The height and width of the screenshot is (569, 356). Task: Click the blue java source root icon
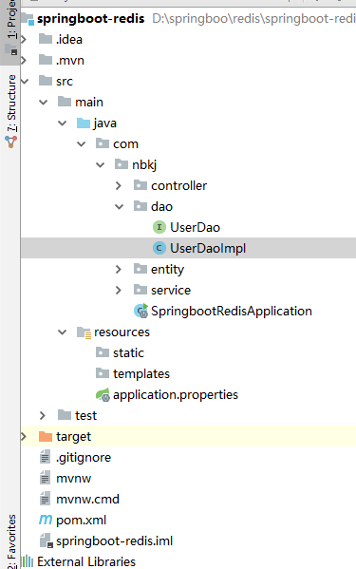(84, 123)
